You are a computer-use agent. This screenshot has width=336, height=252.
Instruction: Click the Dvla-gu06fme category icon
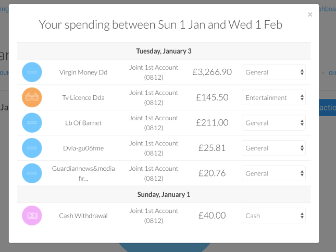pyautogui.click(x=32, y=148)
